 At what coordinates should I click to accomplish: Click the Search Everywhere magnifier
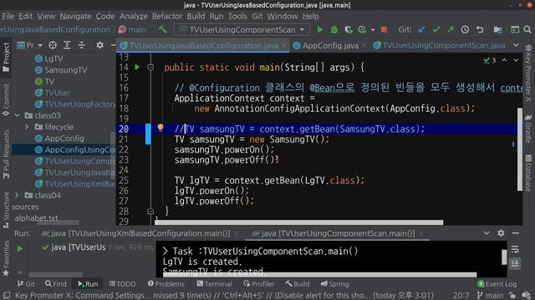pyautogui.click(x=527, y=30)
